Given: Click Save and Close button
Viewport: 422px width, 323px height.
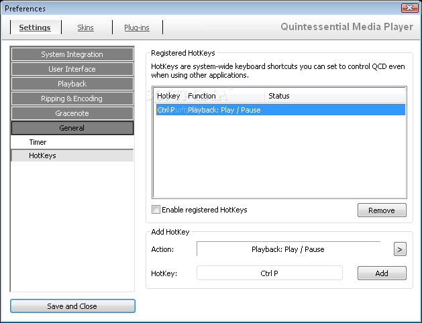Looking at the screenshot, I should (72, 306).
